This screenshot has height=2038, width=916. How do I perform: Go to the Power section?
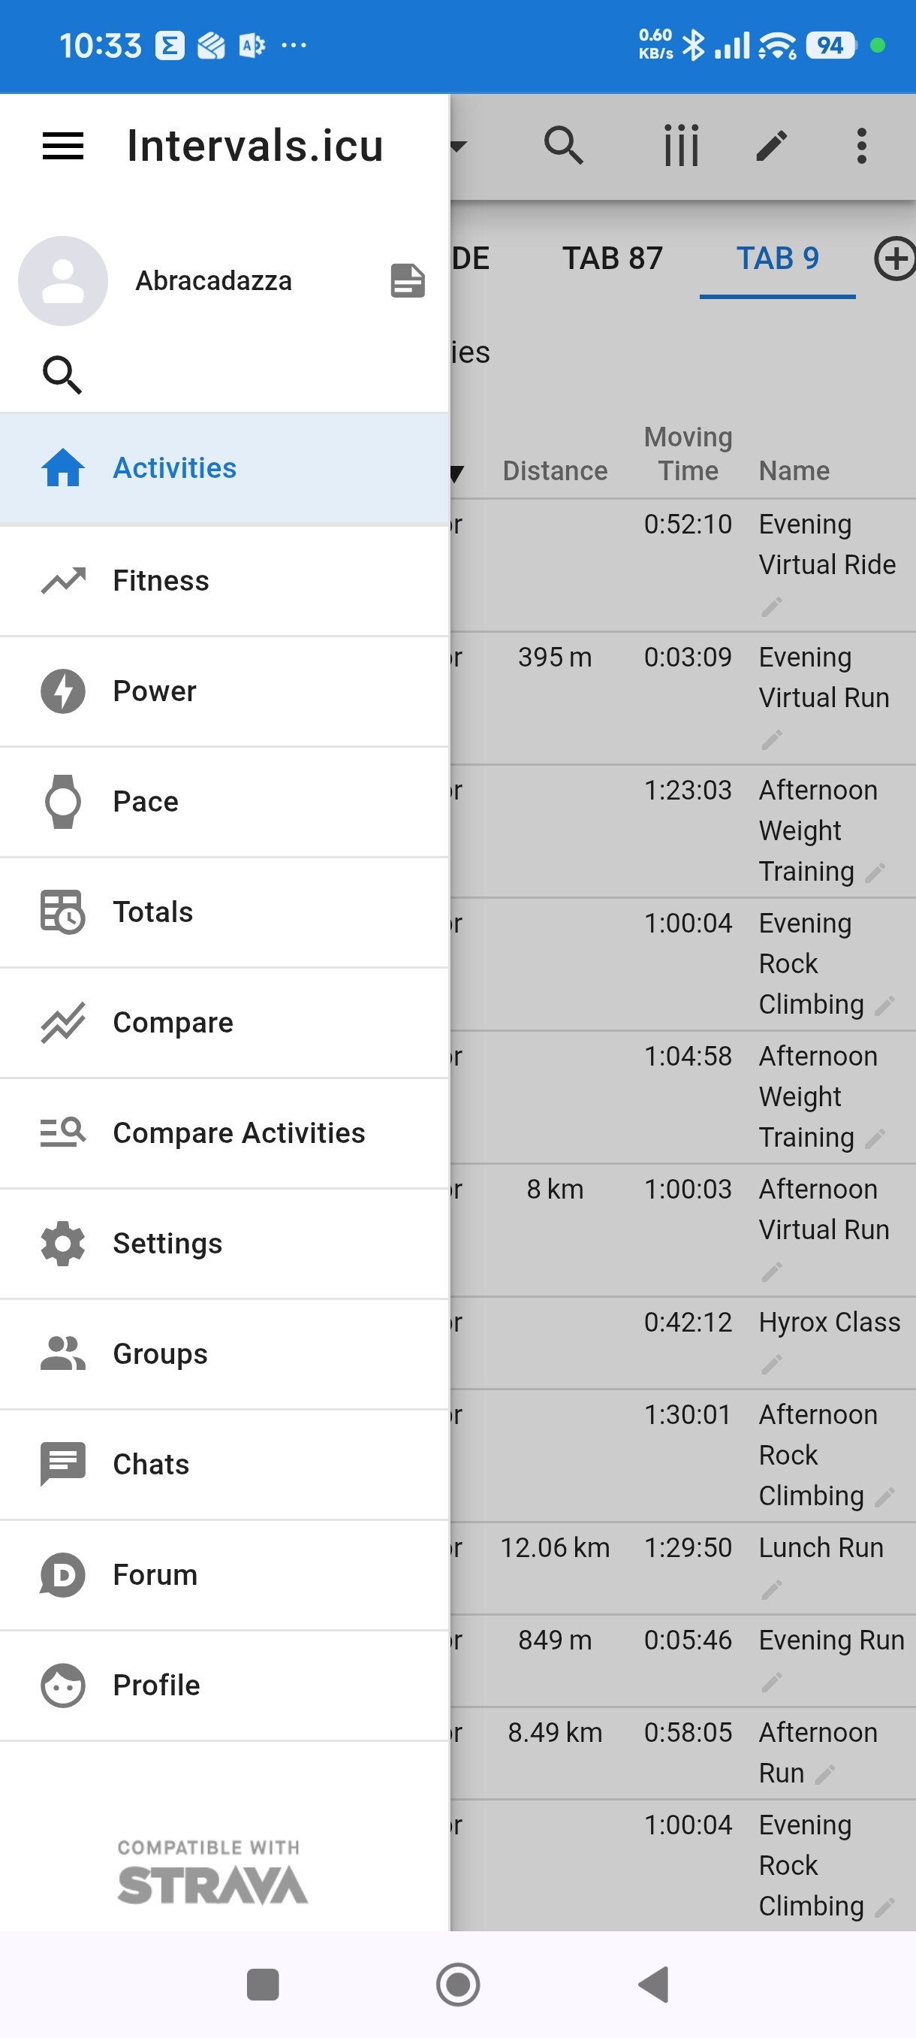pyautogui.click(x=154, y=691)
